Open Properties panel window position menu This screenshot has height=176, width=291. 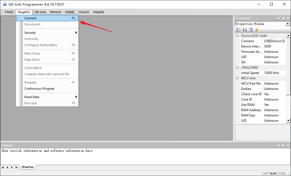point(278,18)
